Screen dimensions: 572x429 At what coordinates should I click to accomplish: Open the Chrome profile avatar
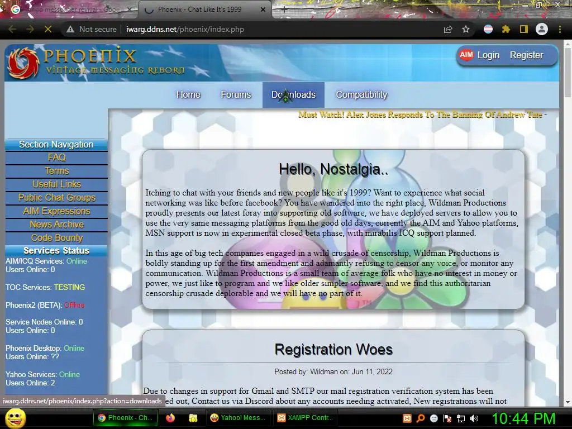point(542,29)
